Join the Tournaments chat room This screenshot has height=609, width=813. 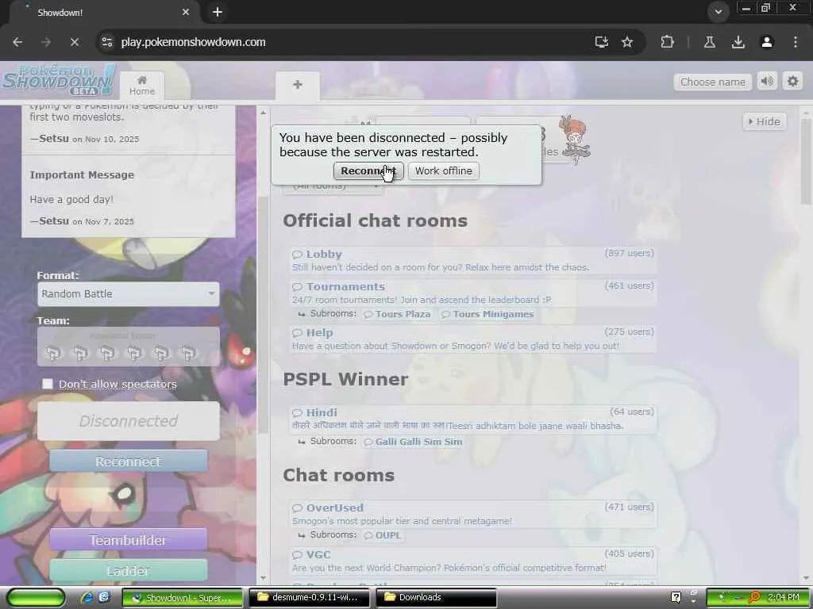coord(472,293)
